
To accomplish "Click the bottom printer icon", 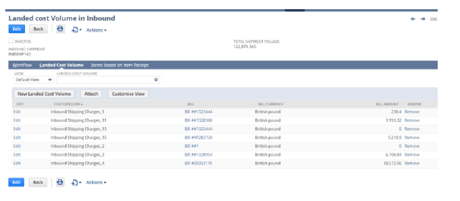I will tap(60, 182).
